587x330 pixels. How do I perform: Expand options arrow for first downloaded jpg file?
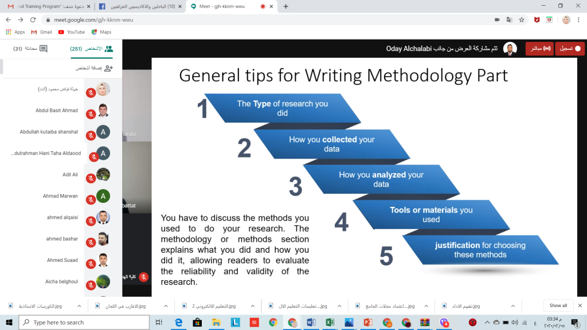[x=78, y=306]
